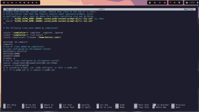Viewport: 199px width, 112px height.
Task: Click the Modified status in title bar
Action: pos(188,9)
